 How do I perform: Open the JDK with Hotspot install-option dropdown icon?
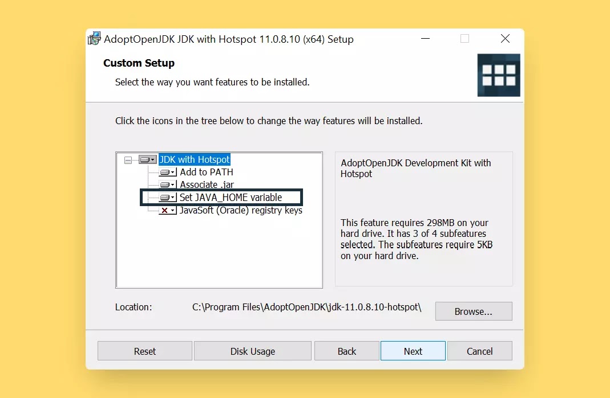147,159
